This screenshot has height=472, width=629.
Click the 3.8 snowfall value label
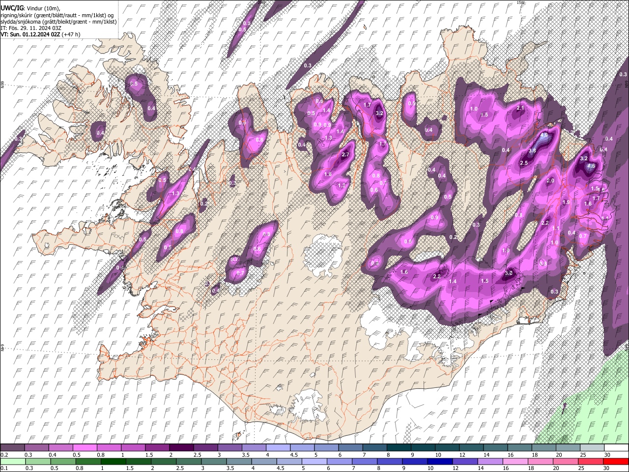click(532, 150)
